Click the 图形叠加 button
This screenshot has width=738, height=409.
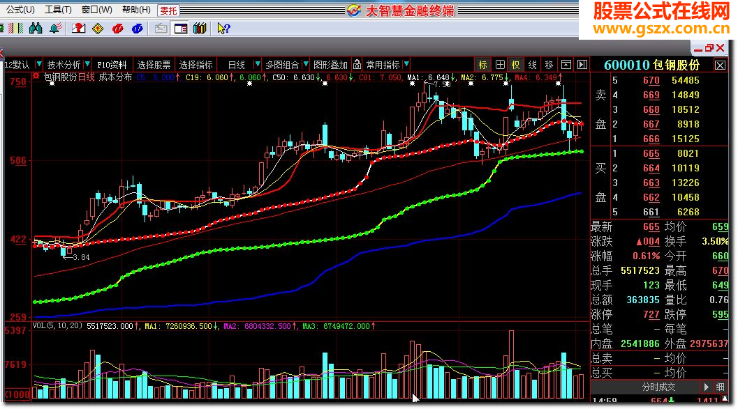pos(330,65)
